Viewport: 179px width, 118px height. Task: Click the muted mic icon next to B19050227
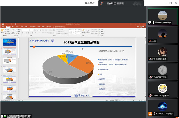pyautogui.click(x=150, y=77)
